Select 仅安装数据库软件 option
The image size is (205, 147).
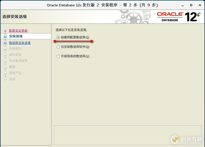pyautogui.click(x=58, y=47)
